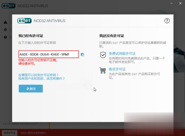The width and height of the screenshot is (185, 136).
Task: Open 我有用户名和密码，该怎样操作? link
Action: 42,79
